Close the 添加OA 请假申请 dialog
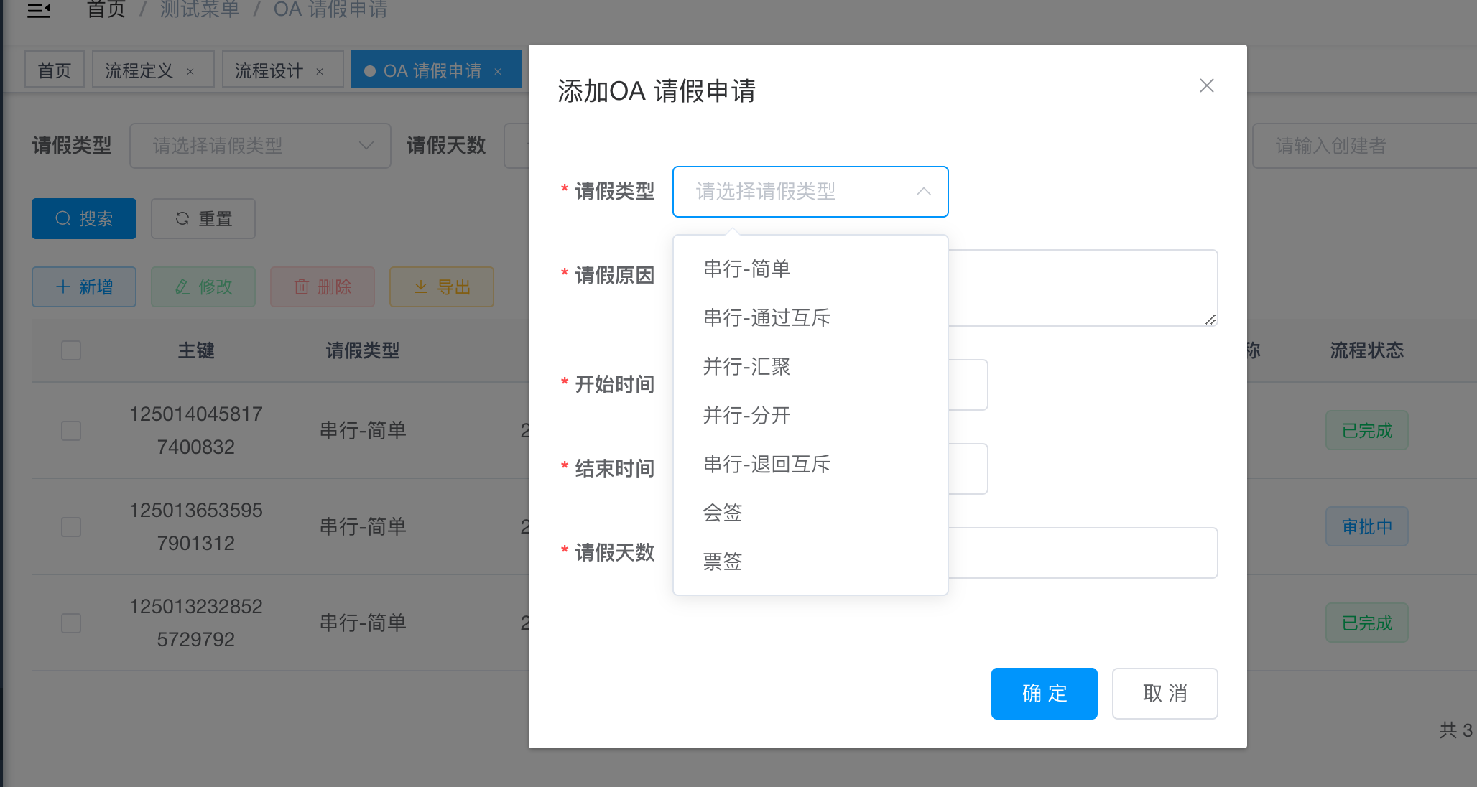 pos(1207,86)
